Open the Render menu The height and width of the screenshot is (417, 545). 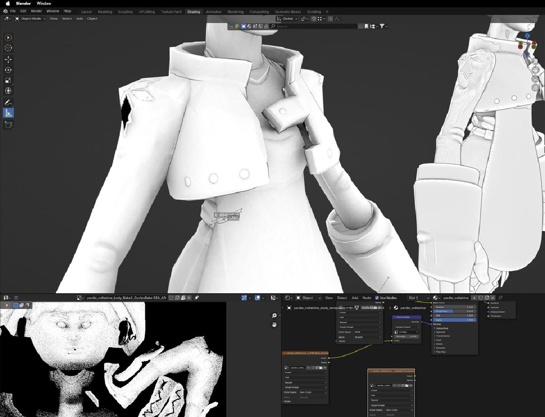[36, 11]
